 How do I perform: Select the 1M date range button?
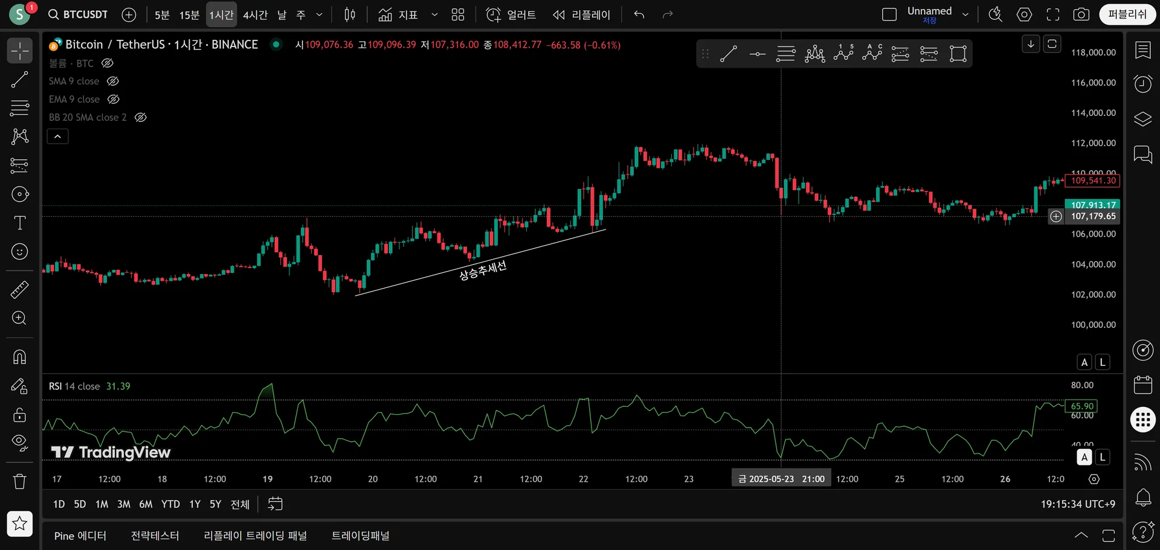click(101, 504)
